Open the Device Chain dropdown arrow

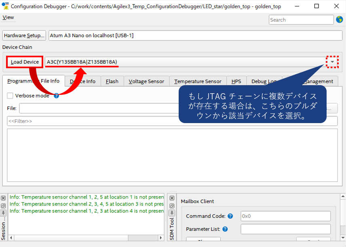(332, 62)
